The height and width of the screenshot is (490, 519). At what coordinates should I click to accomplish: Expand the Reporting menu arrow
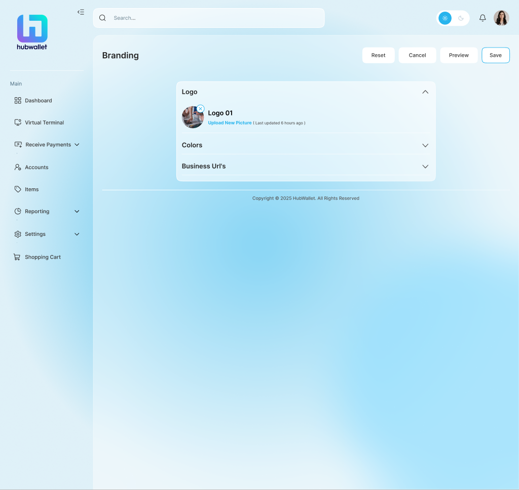[77, 212]
